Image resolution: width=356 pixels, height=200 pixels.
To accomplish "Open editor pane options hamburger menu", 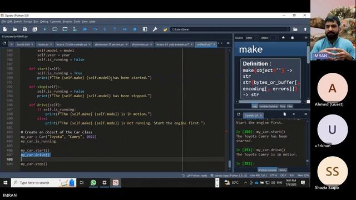I will 228,43.
